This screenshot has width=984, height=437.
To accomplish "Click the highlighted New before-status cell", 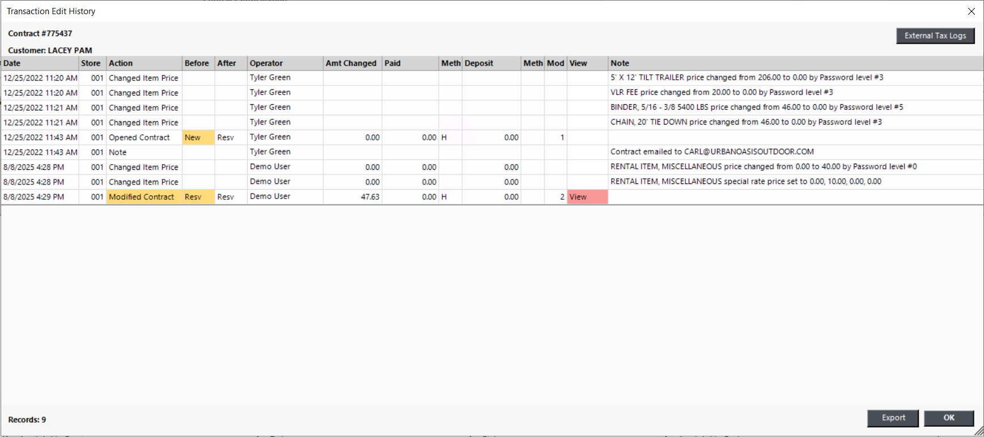I will click(197, 138).
